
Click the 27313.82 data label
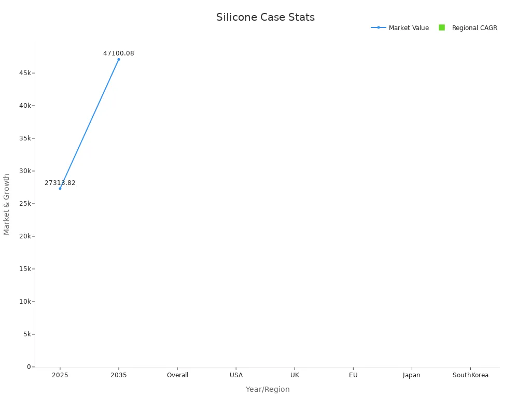point(60,183)
